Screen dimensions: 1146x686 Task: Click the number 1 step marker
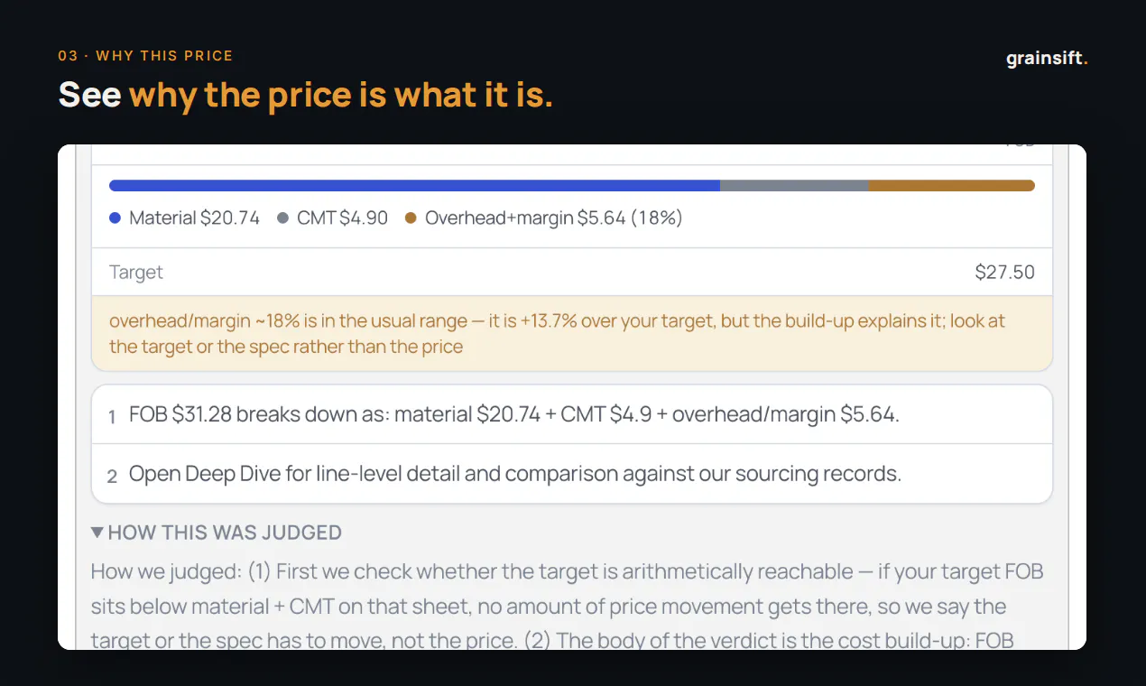tap(112, 417)
